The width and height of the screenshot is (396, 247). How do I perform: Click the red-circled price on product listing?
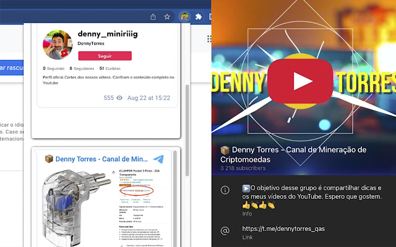pyautogui.click(x=136, y=191)
